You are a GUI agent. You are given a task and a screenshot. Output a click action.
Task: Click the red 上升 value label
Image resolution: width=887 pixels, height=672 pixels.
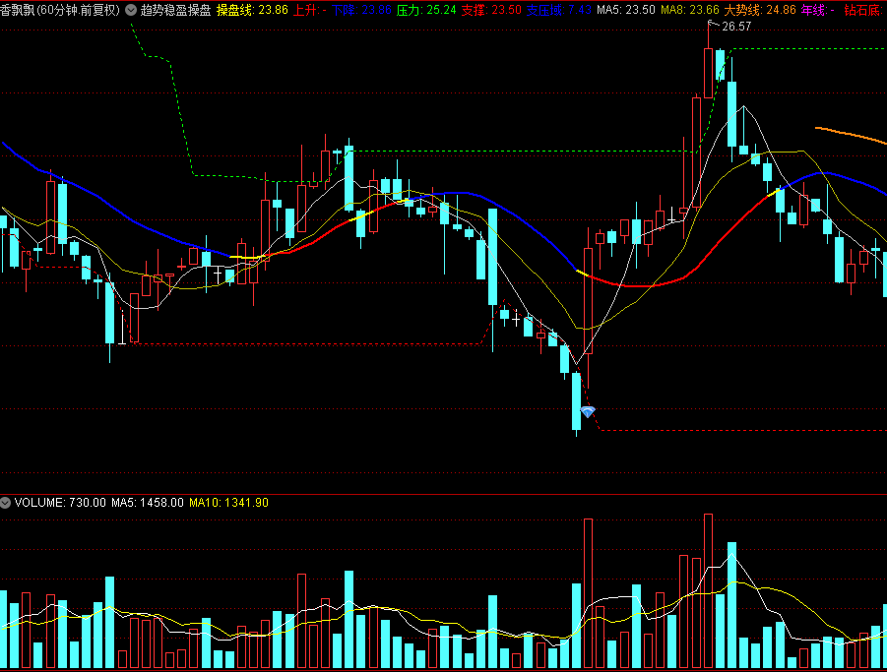(309, 10)
